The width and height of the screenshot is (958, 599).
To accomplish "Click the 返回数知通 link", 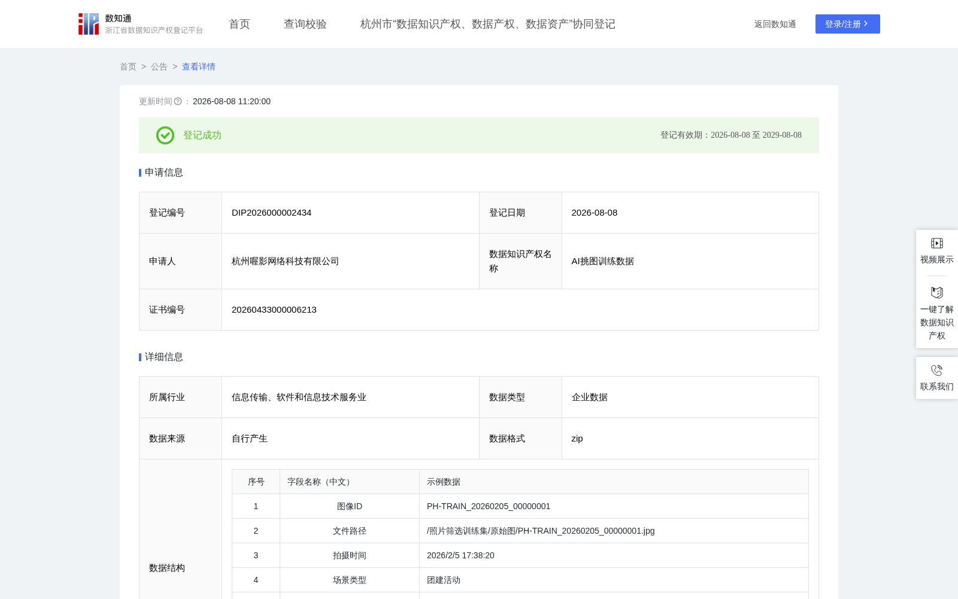I will (x=775, y=24).
